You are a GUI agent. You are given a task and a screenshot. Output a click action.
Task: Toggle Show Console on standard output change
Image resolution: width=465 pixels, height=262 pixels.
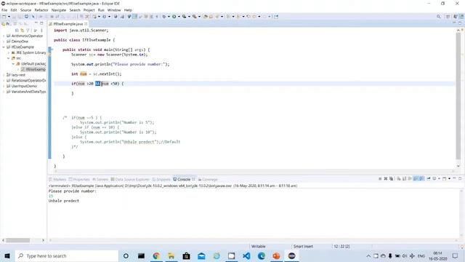(416, 179)
